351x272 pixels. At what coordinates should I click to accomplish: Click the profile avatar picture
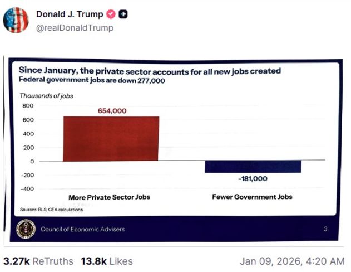(x=16, y=20)
